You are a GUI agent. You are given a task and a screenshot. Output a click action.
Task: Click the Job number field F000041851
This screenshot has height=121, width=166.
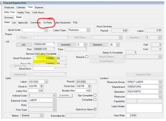[x=44, y=45]
